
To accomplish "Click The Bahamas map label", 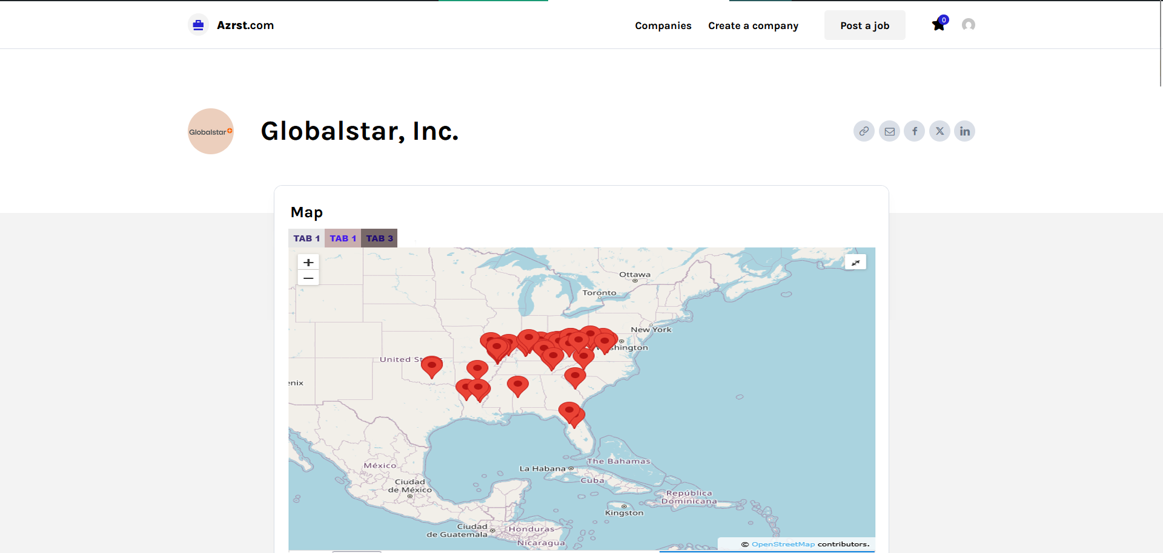I will pos(618,461).
